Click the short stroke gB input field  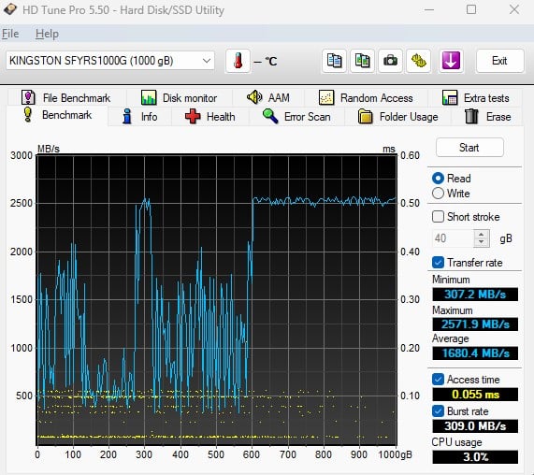tap(454, 238)
